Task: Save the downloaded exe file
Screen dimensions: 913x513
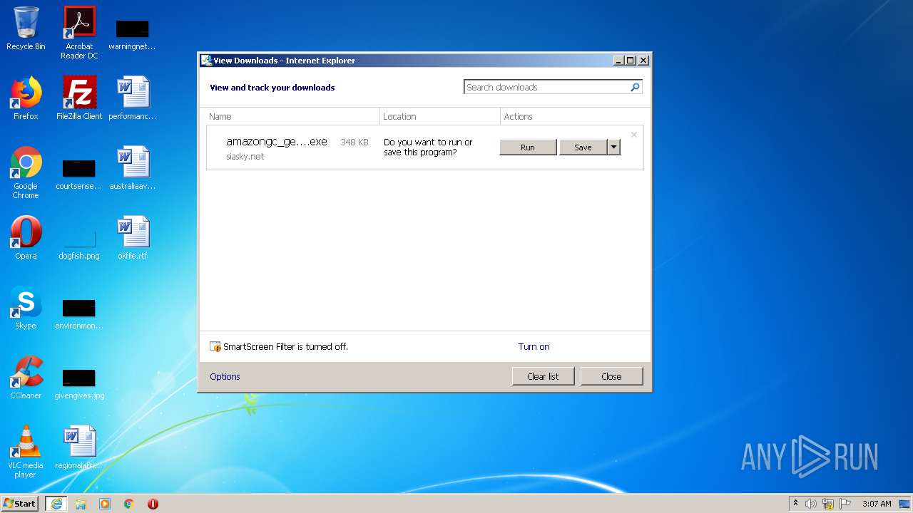Action: pos(583,147)
